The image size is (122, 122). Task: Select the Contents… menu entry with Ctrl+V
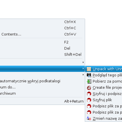coord(42,34)
